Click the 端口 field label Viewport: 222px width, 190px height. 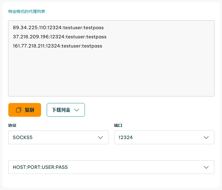point(118,125)
